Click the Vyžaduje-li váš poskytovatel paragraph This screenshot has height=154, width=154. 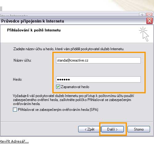(73, 100)
